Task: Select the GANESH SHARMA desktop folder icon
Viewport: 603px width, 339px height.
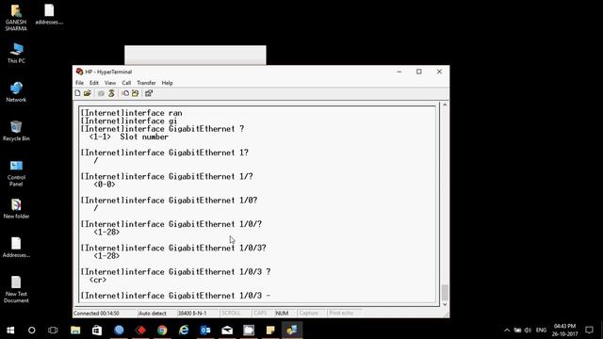Action: tap(16, 18)
